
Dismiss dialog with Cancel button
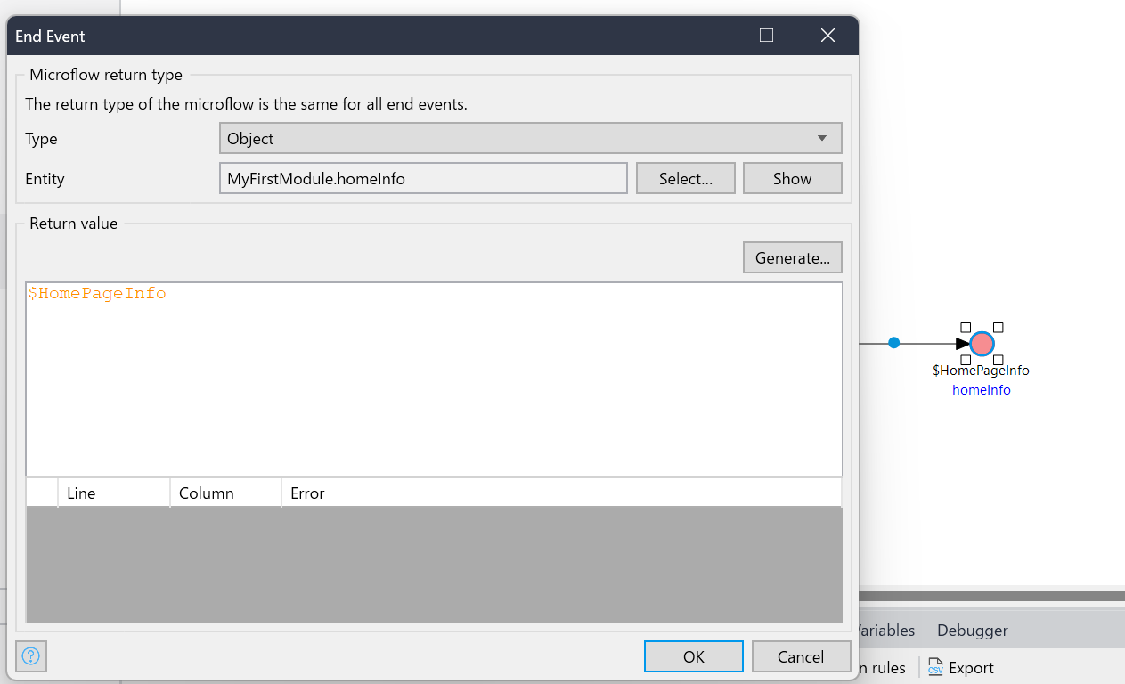(801, 656)
